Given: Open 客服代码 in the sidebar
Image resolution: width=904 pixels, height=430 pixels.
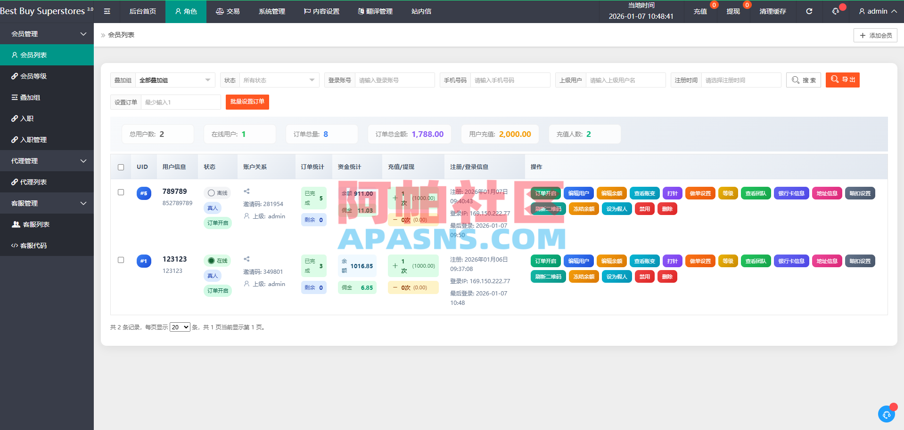Looking at the screenshot, I should pyautogui.click(x=47, y=245).
